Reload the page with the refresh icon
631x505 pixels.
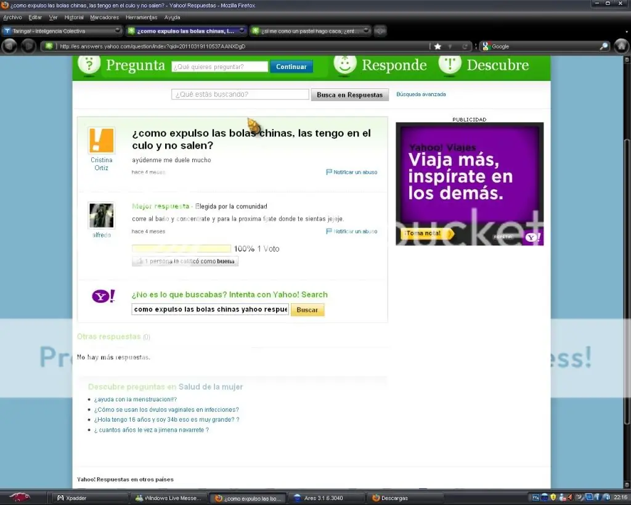(465, 46)
